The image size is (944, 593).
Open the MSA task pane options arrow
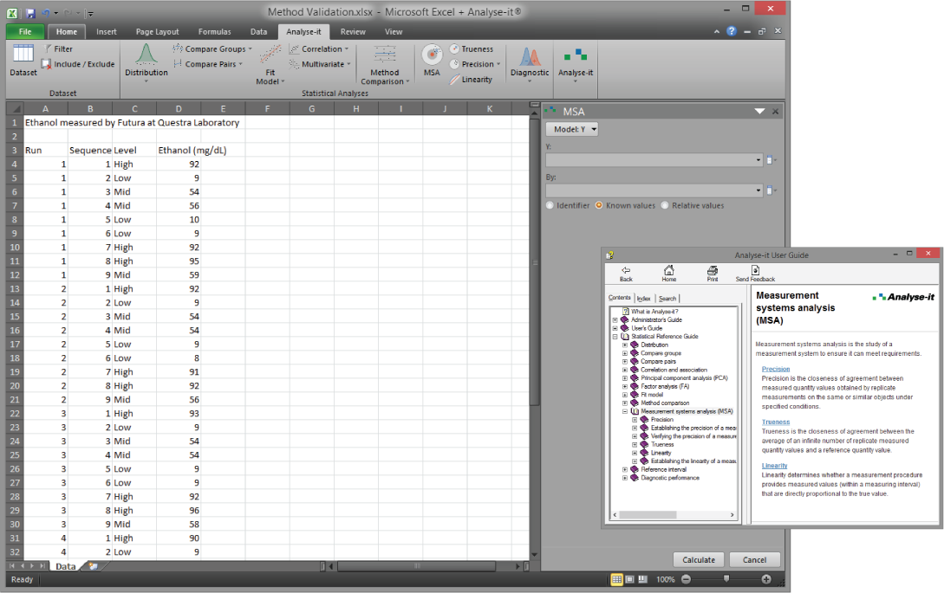pos(759,112)
